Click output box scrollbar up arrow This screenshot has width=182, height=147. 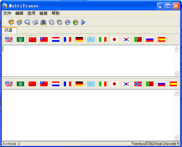point(177,93)
